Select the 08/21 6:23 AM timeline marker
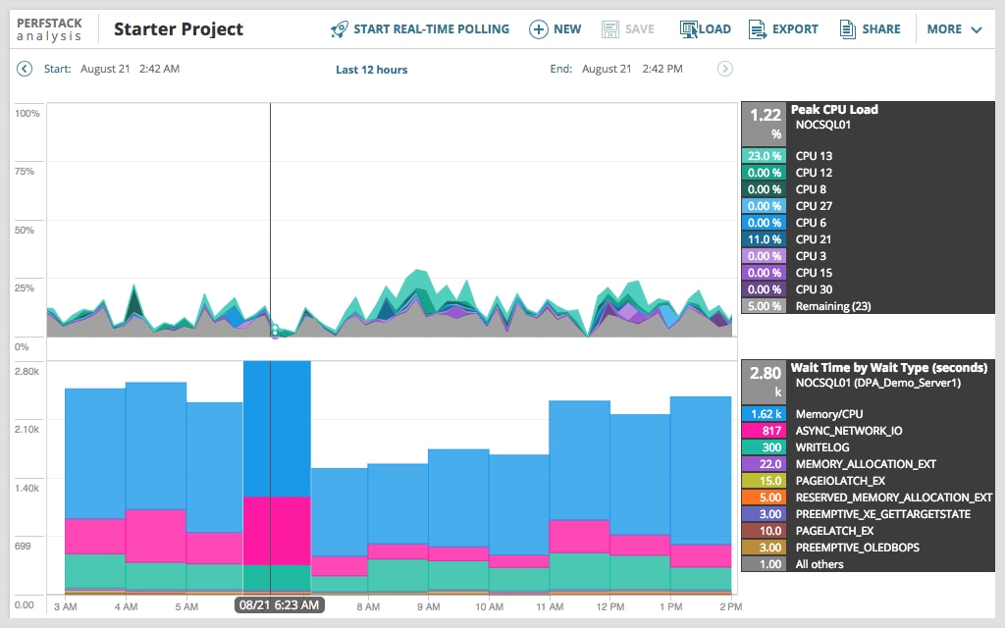 [x=278, y=605]
